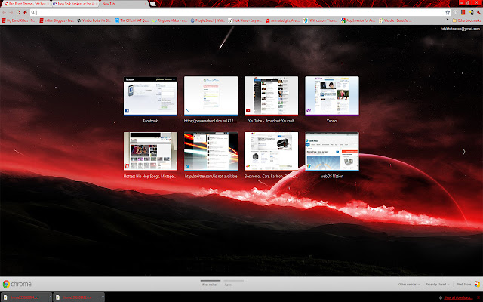483x302 pixels.
Task: Close the New York Yankees tab
Action: 97,4
